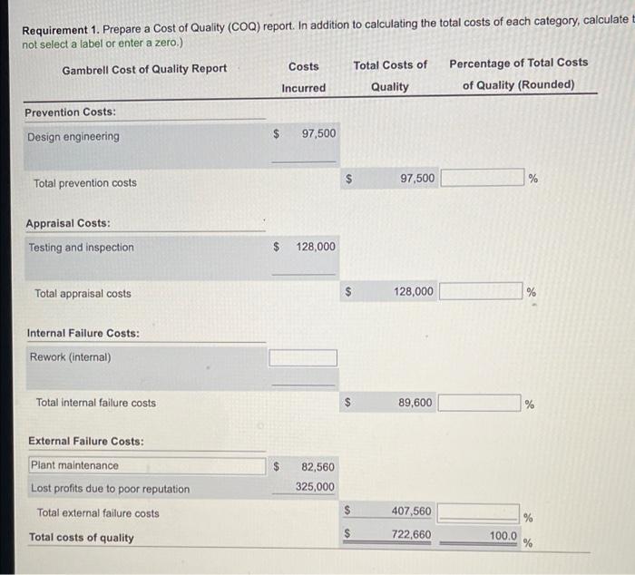Select the Design engineering label field
635x575 pixels.
click(x=147, y=136)
